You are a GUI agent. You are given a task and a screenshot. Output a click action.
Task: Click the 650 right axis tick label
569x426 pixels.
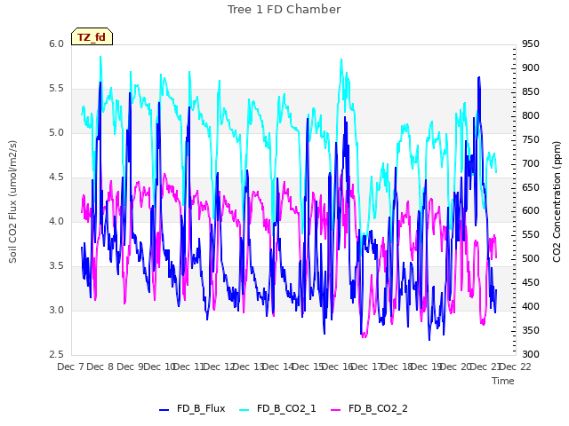pos(531,187)
